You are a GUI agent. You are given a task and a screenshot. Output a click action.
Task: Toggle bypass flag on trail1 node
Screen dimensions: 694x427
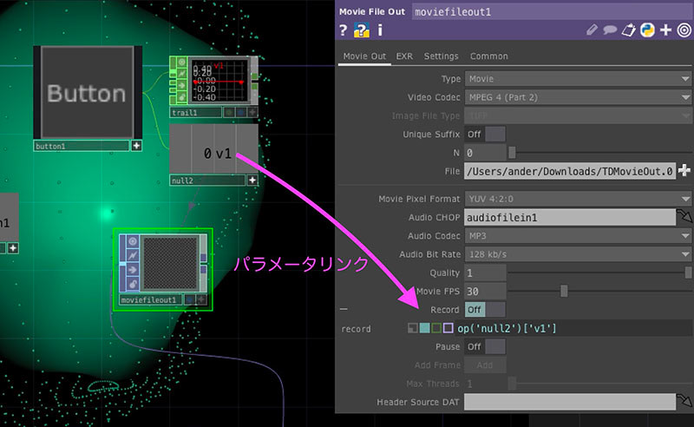(x=182, y=74)
